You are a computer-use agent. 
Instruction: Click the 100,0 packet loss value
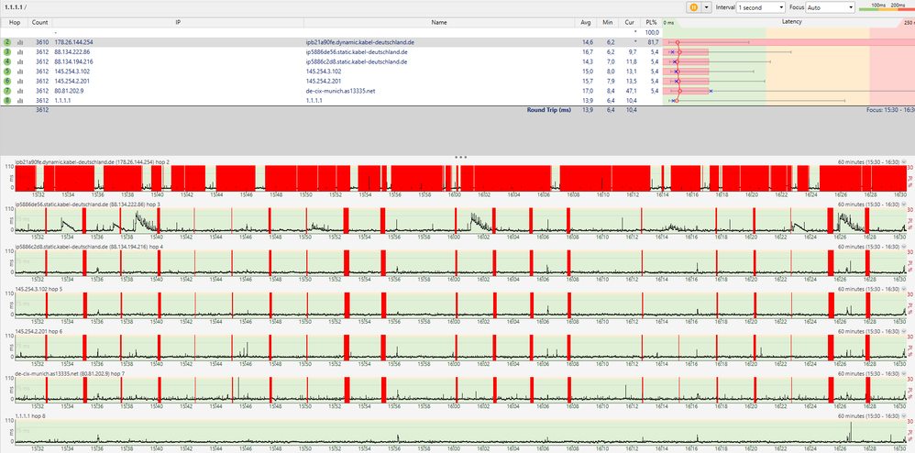(x=653, y=33)
